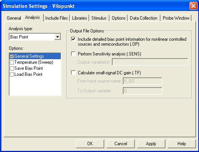The width and height of the screenshot is (199, 152).
Task: Enable Calculate small-signal DC gain (.TF)
Action: (x=73, y=73)
